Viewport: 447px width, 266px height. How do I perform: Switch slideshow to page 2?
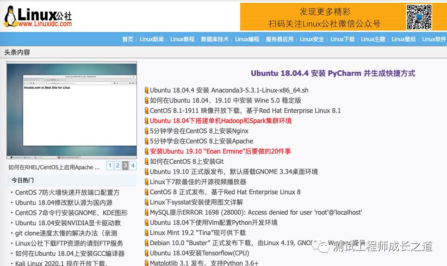[x=118, y=166]
